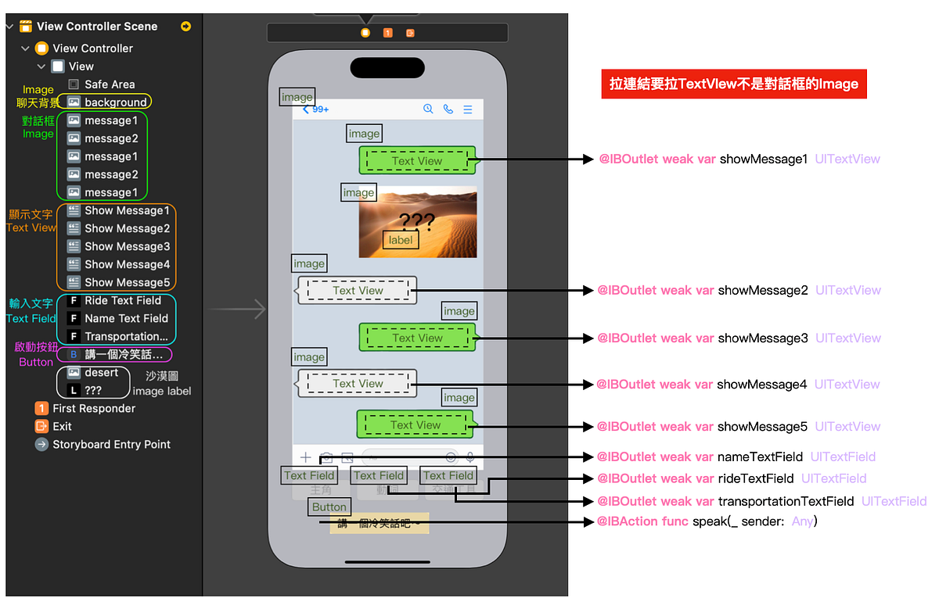Click the First Responder icon in the scene dock
Viewport: 939px width, 605px height.
[387, 33]
